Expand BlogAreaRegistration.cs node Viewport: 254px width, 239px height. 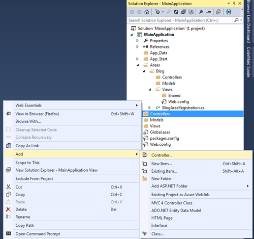pos(149,108)
